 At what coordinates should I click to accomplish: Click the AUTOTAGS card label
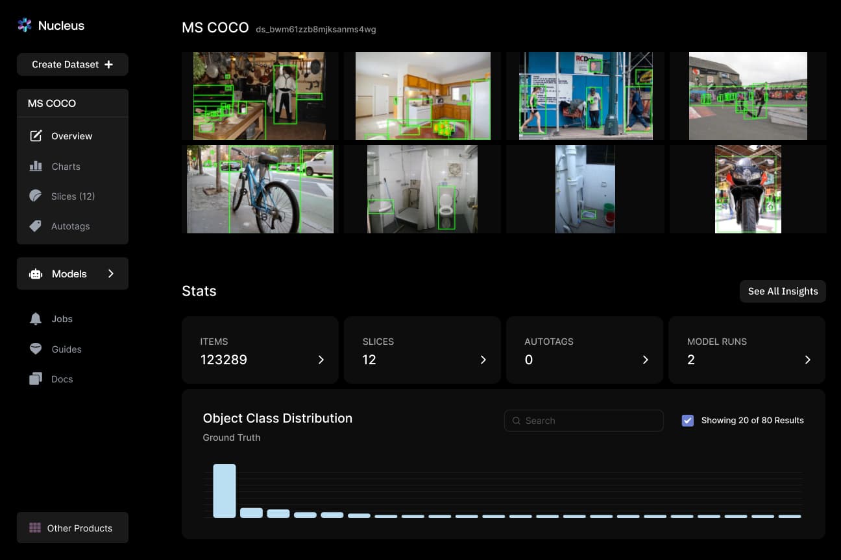(x=549, y=342)
